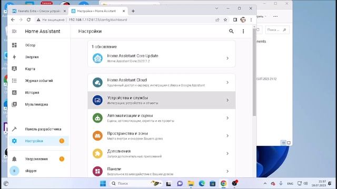Open the Мультимедиа media icon
The width and height of the screenshot is (337, 189).
point(14,104)
